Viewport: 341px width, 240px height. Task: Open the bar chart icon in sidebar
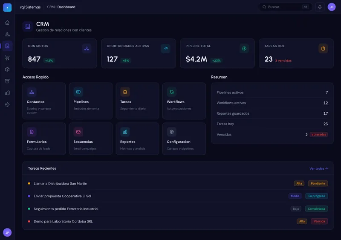point(7,93)
